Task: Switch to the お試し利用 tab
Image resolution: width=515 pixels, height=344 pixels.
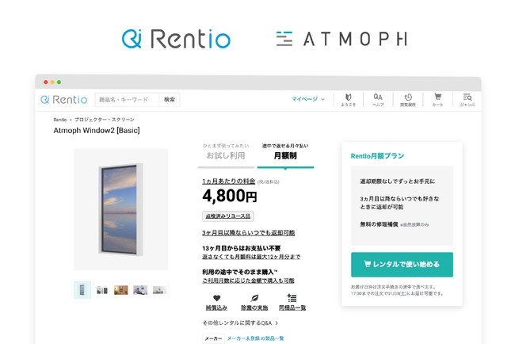Action: click(226, 155)
